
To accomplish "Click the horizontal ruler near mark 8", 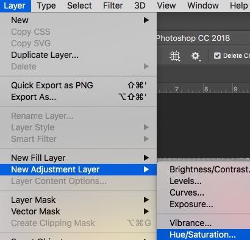I will 206,89.
